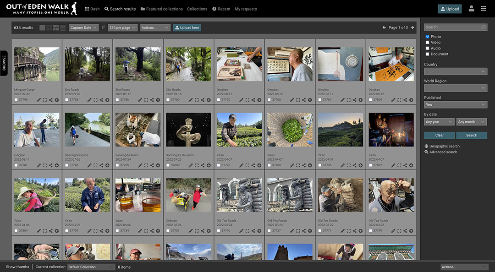This screenshot has height=272, width=495.
Task: Share resource 37765
Action: [x=304, y=100]
